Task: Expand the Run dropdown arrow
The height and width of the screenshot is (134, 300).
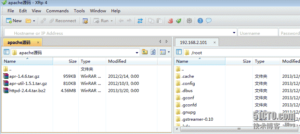Action: [x=112, y=21]
